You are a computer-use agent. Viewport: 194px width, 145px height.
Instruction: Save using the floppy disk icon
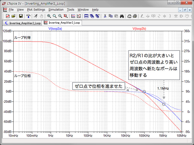point(21,16)
